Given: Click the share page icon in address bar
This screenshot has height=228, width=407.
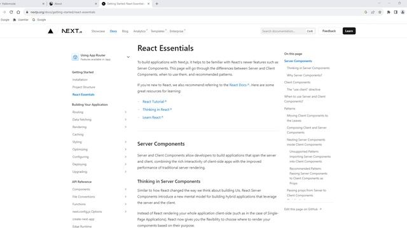Looking at the screenshot, I should coord(373,12).
